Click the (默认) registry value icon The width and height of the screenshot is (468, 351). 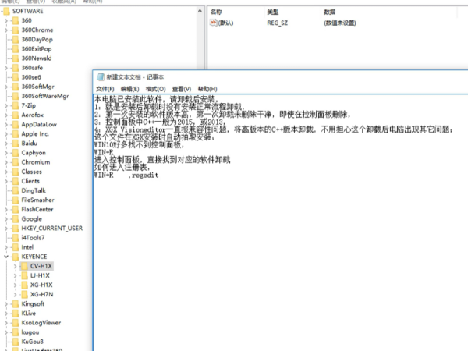(x=214, y=23)
